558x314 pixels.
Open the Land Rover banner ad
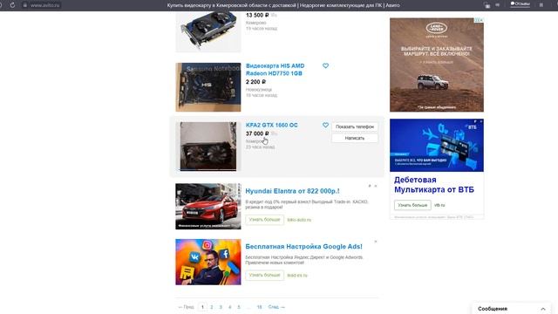tap(437, 65)
